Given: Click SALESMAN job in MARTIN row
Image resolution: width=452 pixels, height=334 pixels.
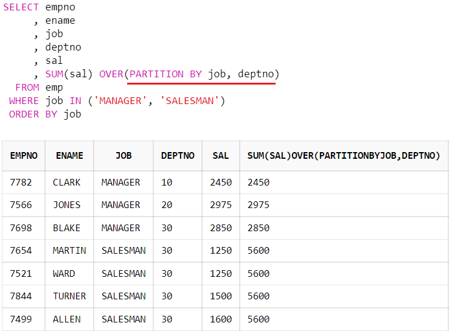Looking at the screenshot, I should point(123,251).
